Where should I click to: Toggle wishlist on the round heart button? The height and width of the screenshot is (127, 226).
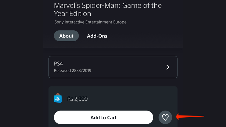[165, 117]
